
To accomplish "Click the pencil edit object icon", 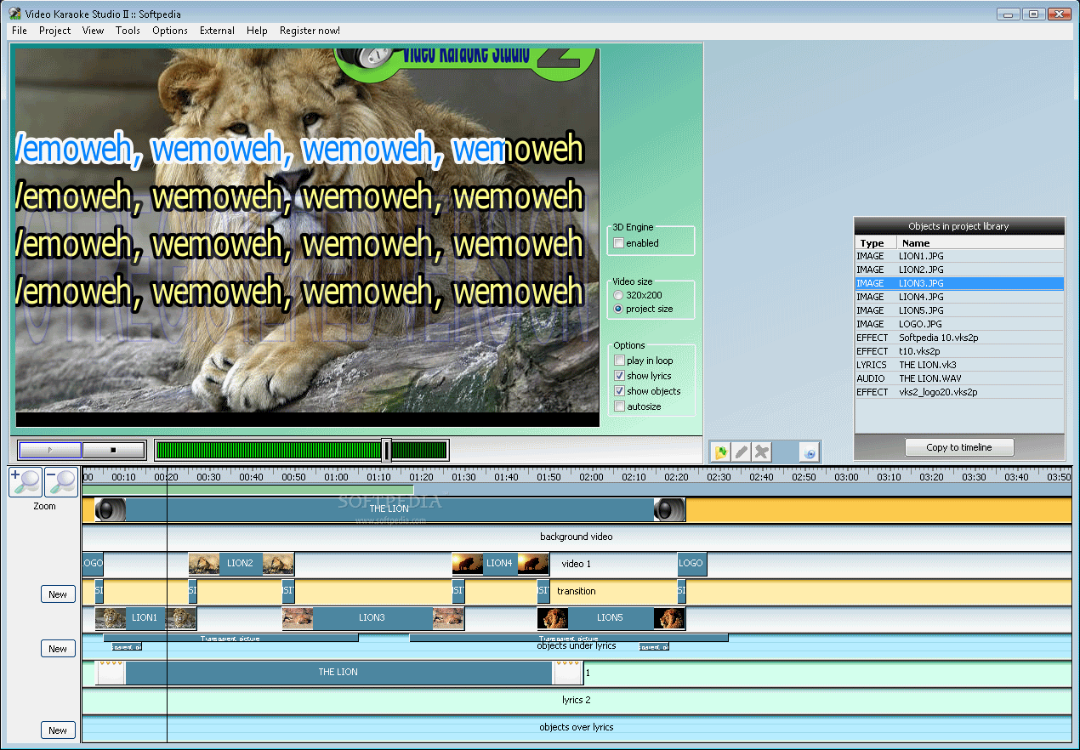I will (x=742, y=452).
